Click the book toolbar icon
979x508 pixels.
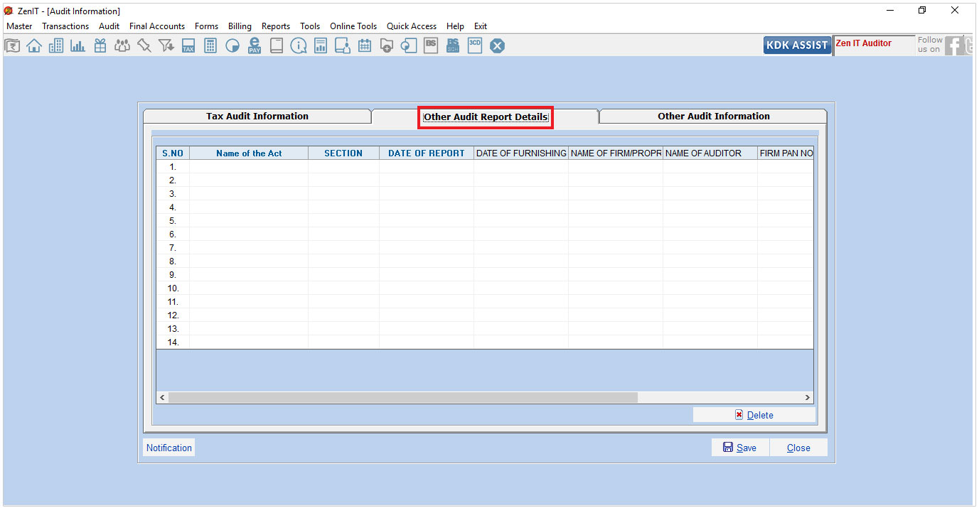(x=277, y=46)
